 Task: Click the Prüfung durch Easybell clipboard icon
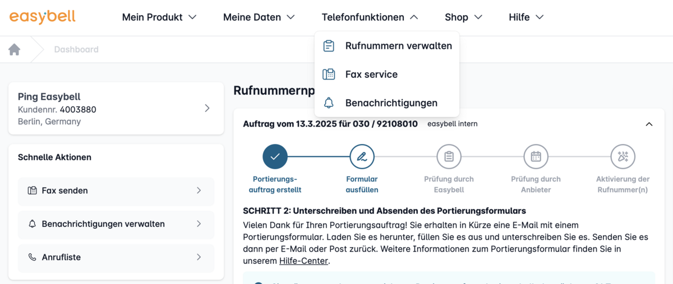pos(449,157)
